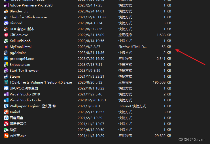Select the 百度网盘 icon

(6, 118)
